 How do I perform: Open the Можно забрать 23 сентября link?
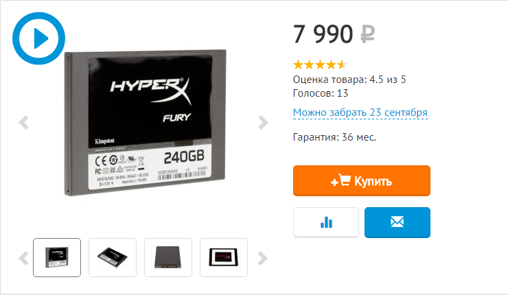[x=360, y=113]
